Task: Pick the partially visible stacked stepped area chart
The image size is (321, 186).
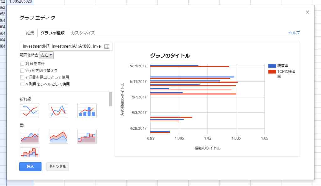Action: 30,152
